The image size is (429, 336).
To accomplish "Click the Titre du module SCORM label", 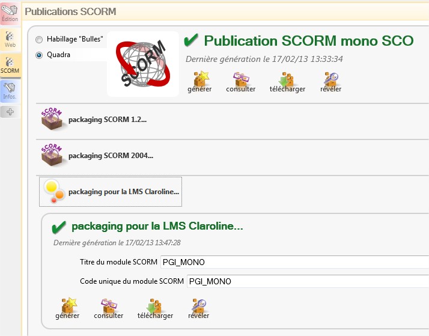I will [x=118, y=262].
